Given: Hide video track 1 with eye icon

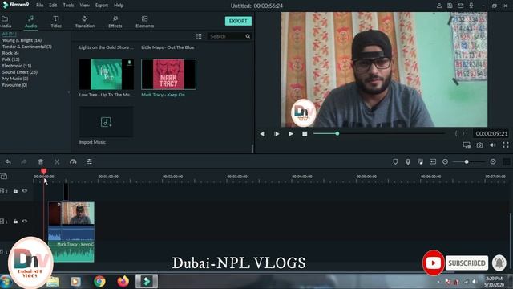Looking at the screenshot, I should [25, 222].
